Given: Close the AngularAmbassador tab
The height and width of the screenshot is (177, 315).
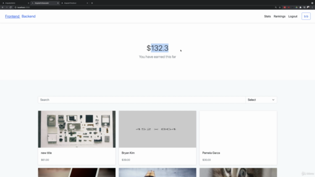Looking at the screenshot, I should [58, 3].
